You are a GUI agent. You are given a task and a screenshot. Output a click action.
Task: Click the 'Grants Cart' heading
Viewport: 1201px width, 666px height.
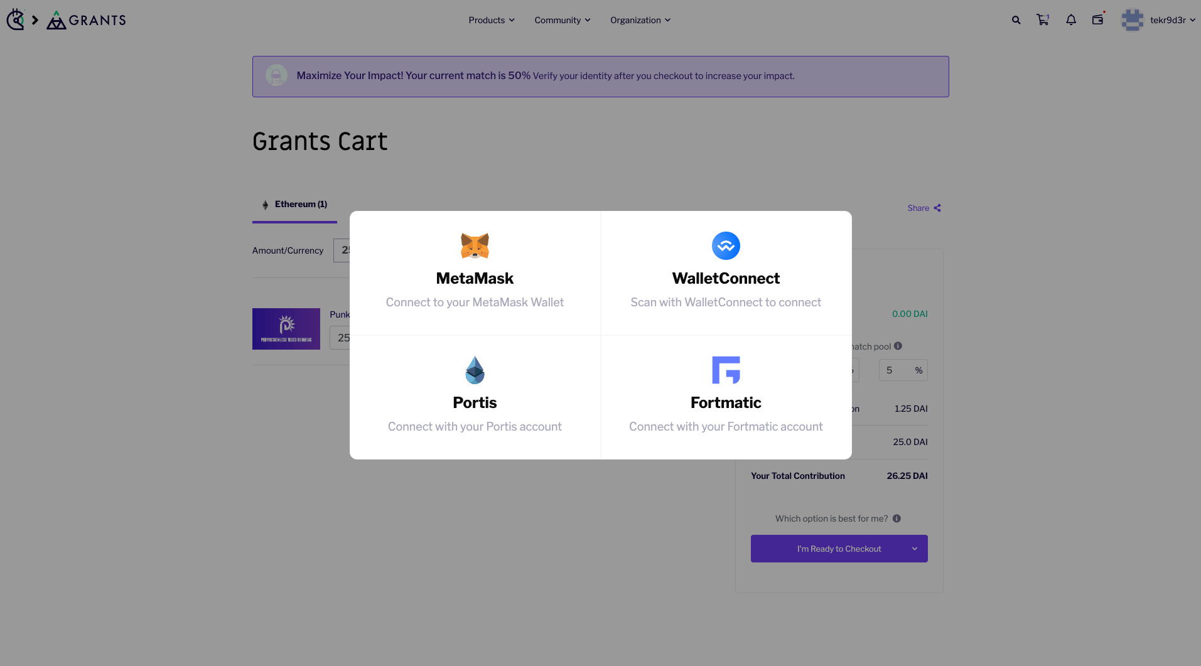(320, 142)
